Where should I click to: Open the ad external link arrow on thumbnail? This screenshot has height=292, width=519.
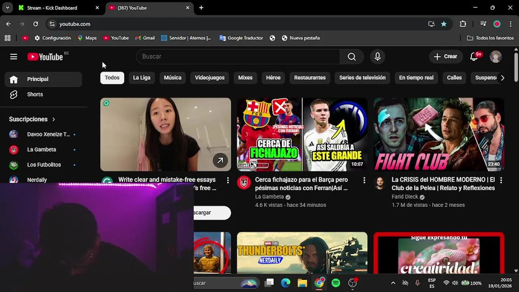[x=220, y=161]
